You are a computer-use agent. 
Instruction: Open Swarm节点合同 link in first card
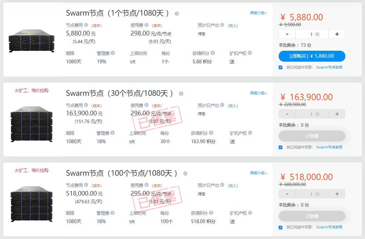(x=329, y=67)
